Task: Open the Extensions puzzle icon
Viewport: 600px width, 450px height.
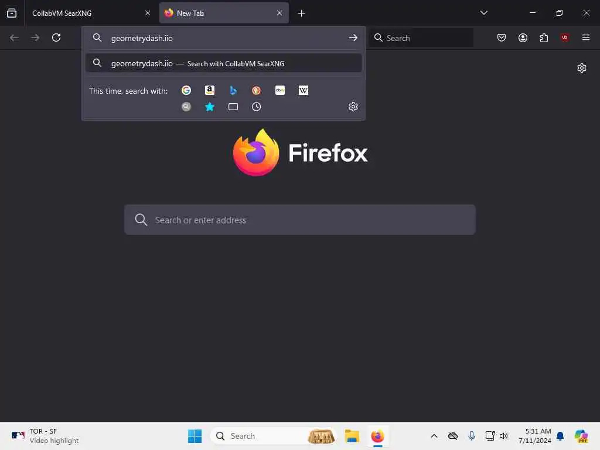Action: [x=544, y=37]
